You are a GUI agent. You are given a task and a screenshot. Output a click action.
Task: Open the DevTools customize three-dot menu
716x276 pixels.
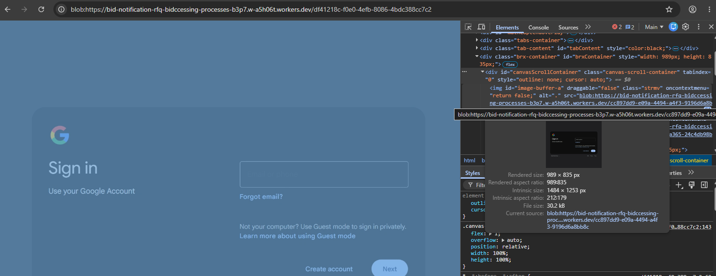[x=699, y=27]
